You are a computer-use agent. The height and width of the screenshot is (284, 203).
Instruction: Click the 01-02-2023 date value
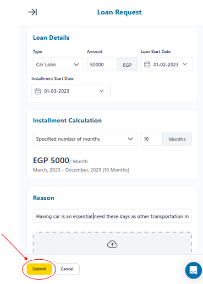[166, 65]
